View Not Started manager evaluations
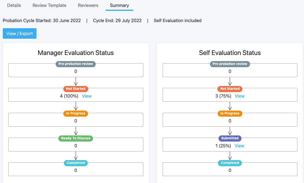304x183 pixels. tap(87, 96)
